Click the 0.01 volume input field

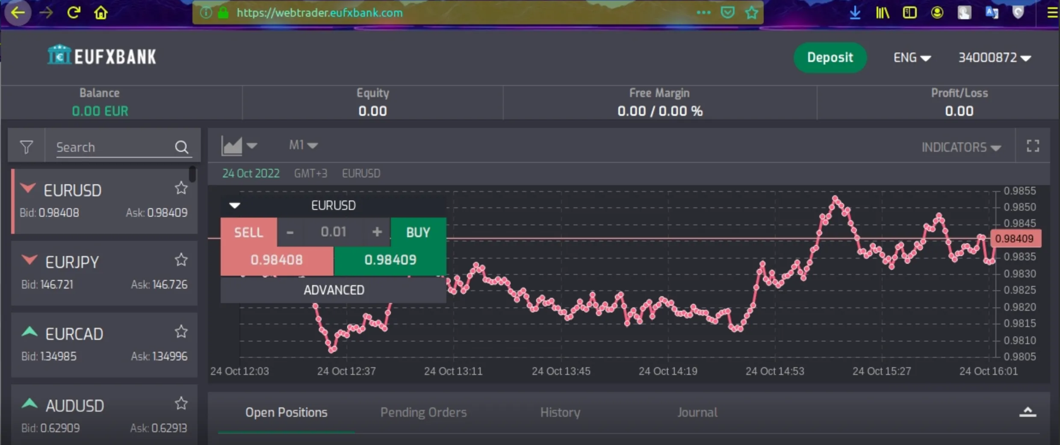click(x=334, y=232)
